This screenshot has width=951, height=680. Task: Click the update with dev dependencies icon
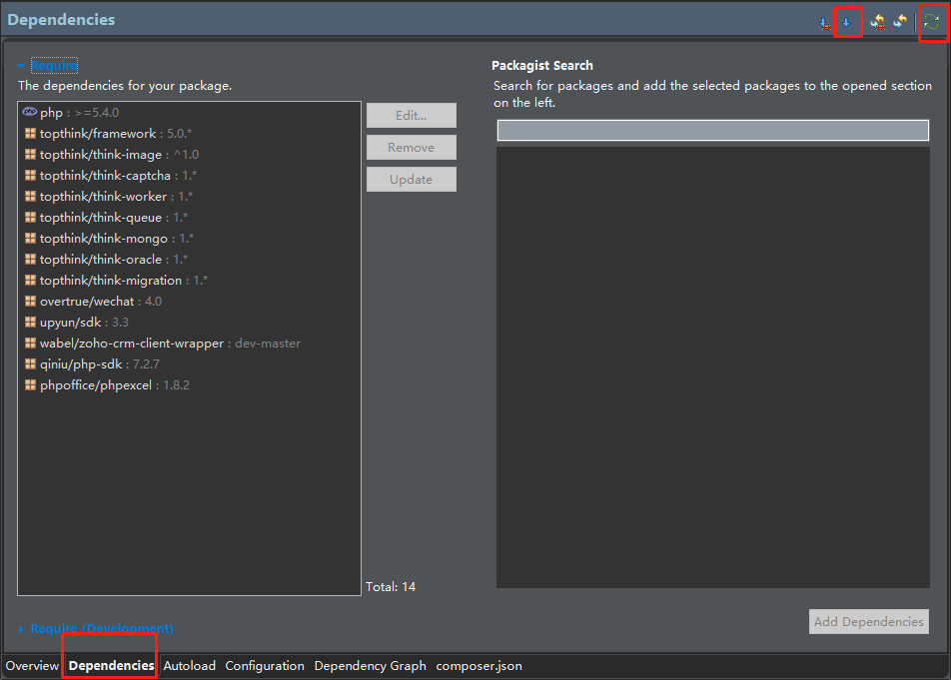click(877, 22)
